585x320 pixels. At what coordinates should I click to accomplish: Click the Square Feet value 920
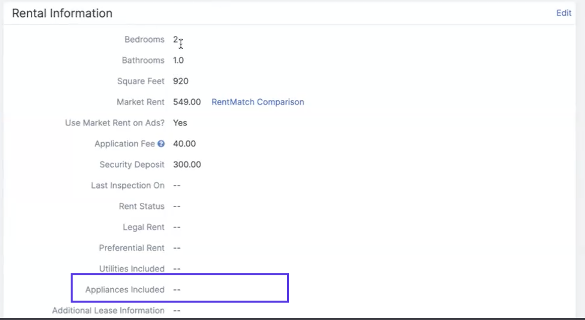pyautogui.click(x=181, y=81)
